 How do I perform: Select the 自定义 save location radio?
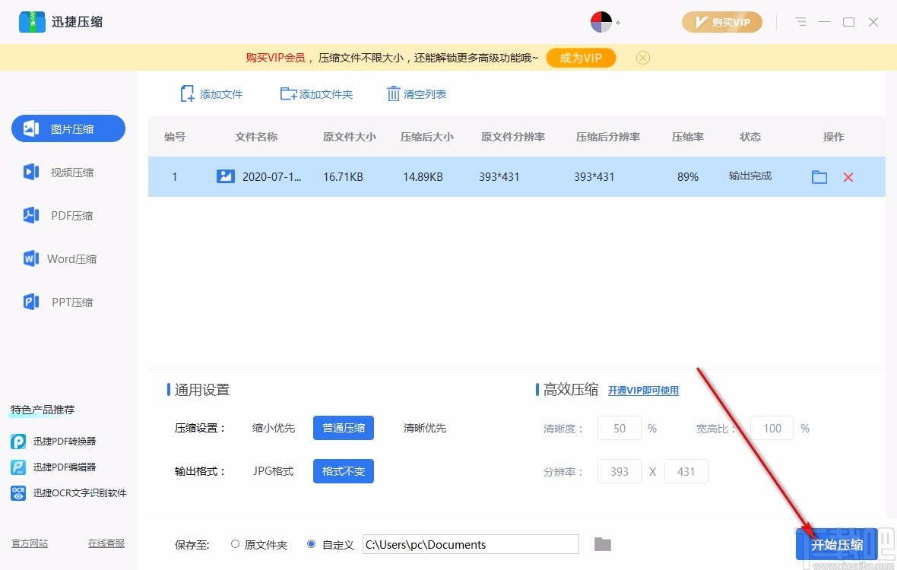pos(311,544)
